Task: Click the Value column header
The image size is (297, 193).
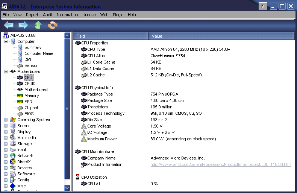Action: coord(221,36)
